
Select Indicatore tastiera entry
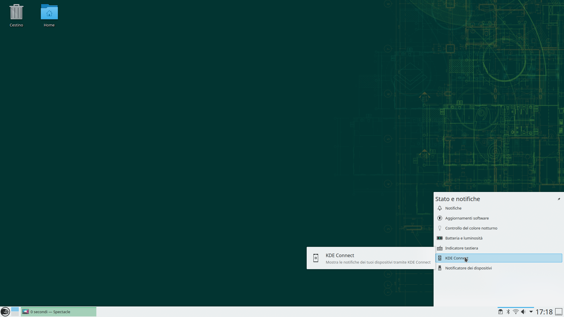461,248
